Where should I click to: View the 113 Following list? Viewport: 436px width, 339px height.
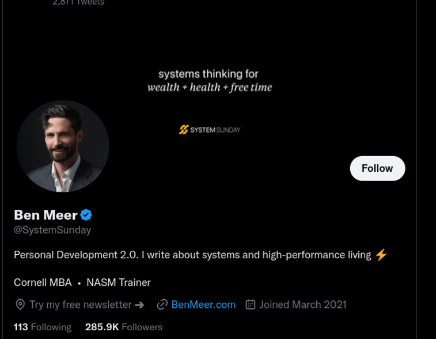(x=43, y=327)
